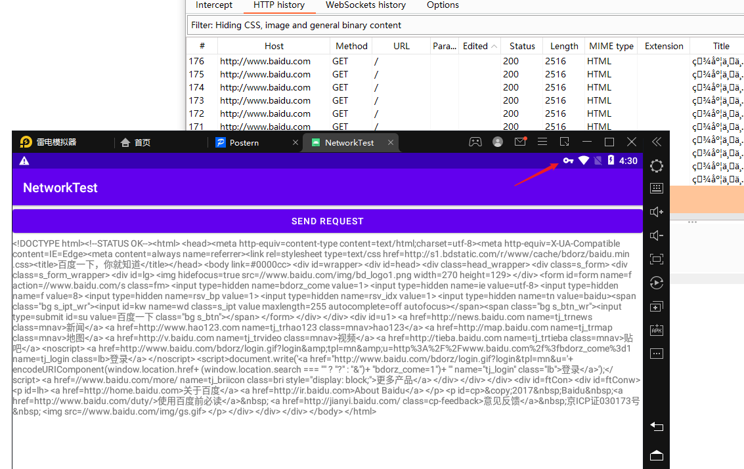Open the more options ellipsis in sidebar

(656, 354)
